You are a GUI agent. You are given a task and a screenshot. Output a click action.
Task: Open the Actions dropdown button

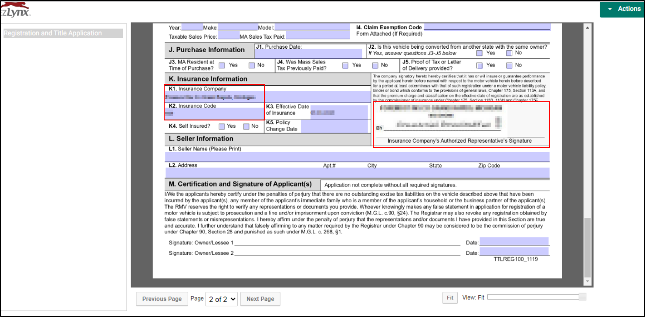622,9
